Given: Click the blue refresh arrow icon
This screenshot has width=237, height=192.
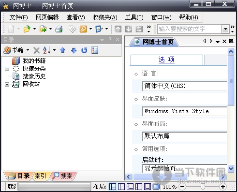Looking at the screenshot, I should [84, 50].
